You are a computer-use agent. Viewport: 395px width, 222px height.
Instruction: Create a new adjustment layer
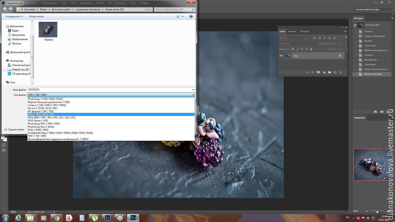pos(324,73)
